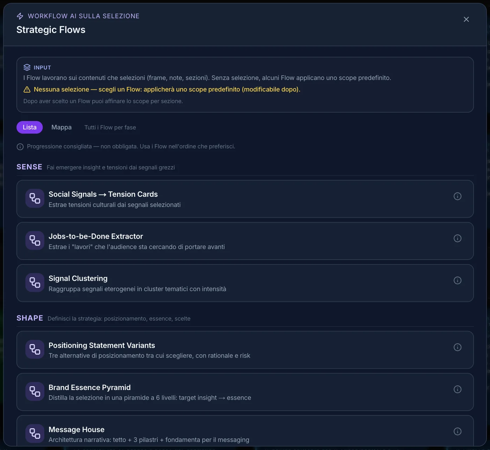The image size is (490, 450).
Task: Select the Brand Essence Pyramid title
Action: [x=89, y=388]
